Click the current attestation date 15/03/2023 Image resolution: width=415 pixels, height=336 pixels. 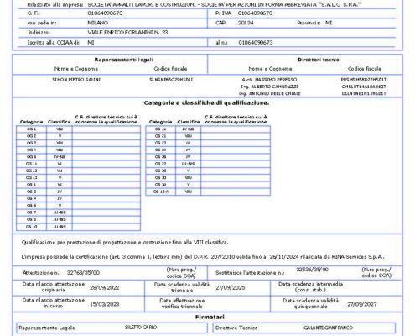(104, 304)
